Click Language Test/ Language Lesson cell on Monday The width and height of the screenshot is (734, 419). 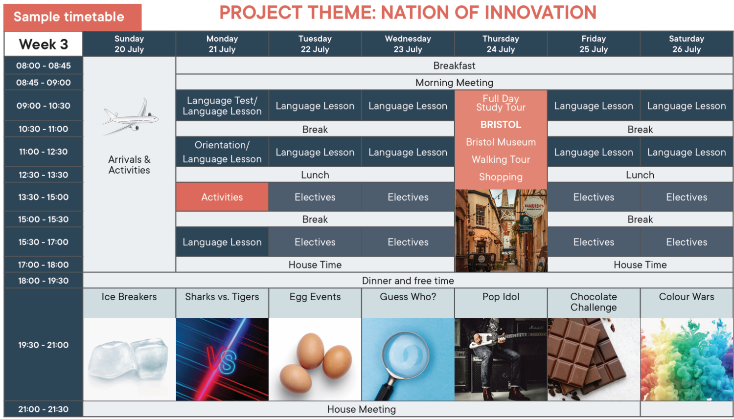pos(222,106)
